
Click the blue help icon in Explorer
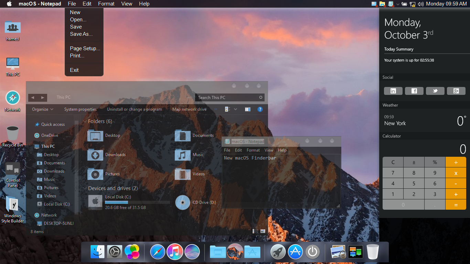pyautogui.click(x=260, y=109)
